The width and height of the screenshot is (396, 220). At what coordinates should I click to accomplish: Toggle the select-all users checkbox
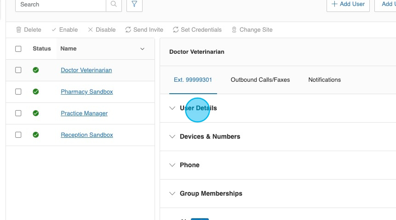(x=18, y=49)
